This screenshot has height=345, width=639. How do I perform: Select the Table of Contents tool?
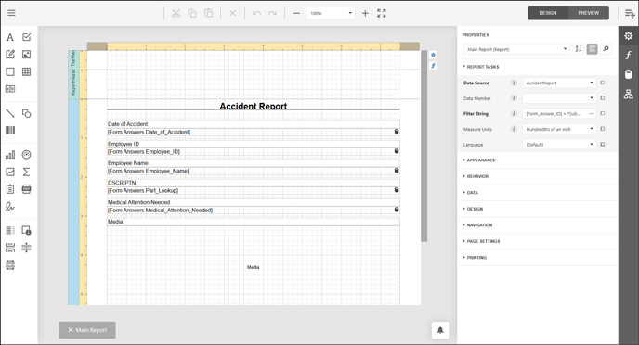point(10,231)
